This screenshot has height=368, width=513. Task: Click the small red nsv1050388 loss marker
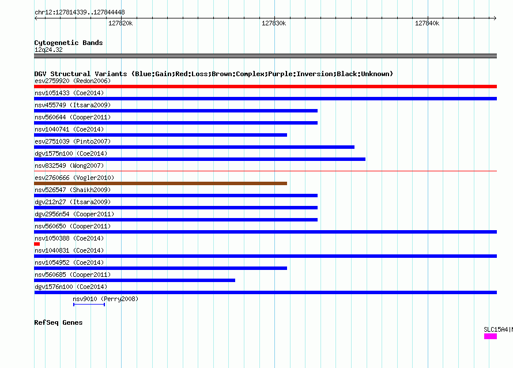click(x=37, y=244)
